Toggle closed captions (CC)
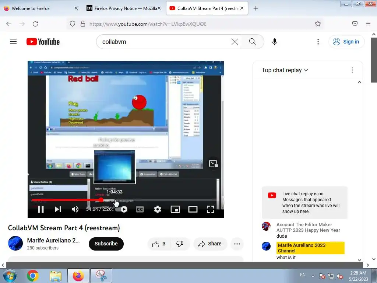Viewport: 377px width, 283px height. point(140,209)
